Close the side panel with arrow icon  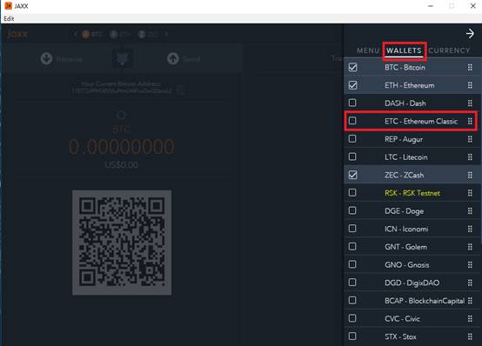(x=470, y=34)
